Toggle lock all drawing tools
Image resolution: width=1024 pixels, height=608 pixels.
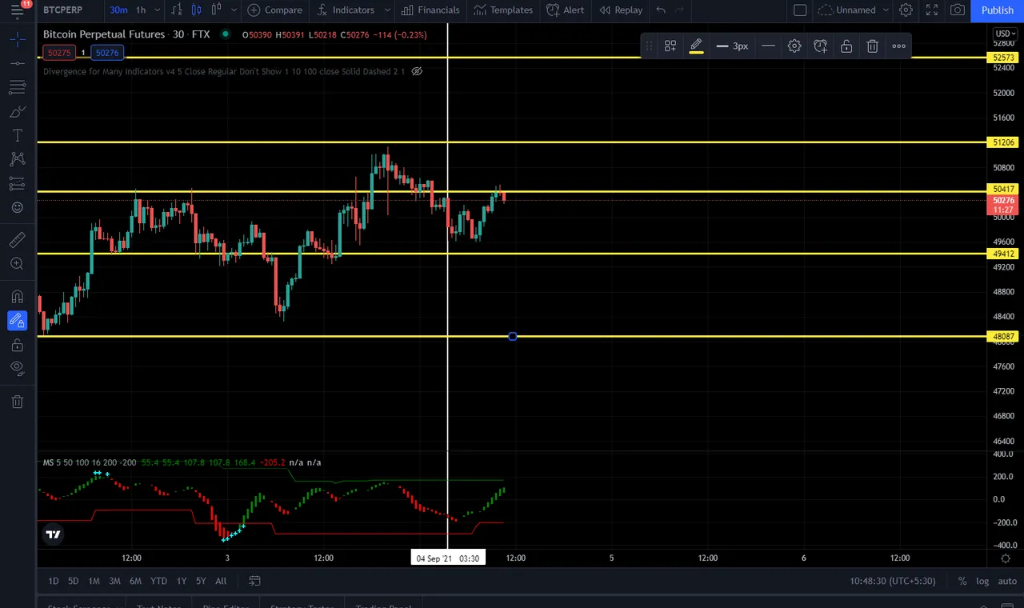point(18,345)
